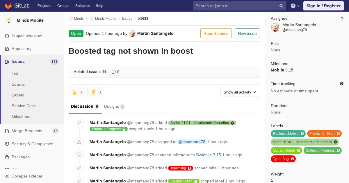
Task: Click Martin Santangelo author name in header
Action: 155,33
